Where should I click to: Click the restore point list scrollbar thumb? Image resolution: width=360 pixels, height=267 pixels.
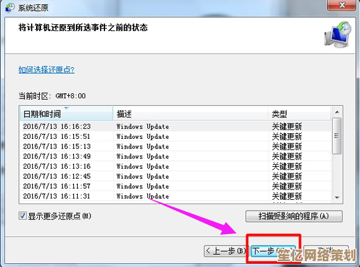pyautogui.click(x=337, y=136)
